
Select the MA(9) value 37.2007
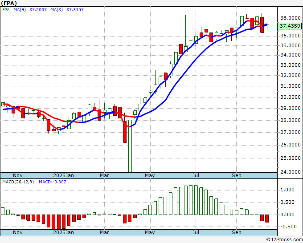[x=38, y=10]
